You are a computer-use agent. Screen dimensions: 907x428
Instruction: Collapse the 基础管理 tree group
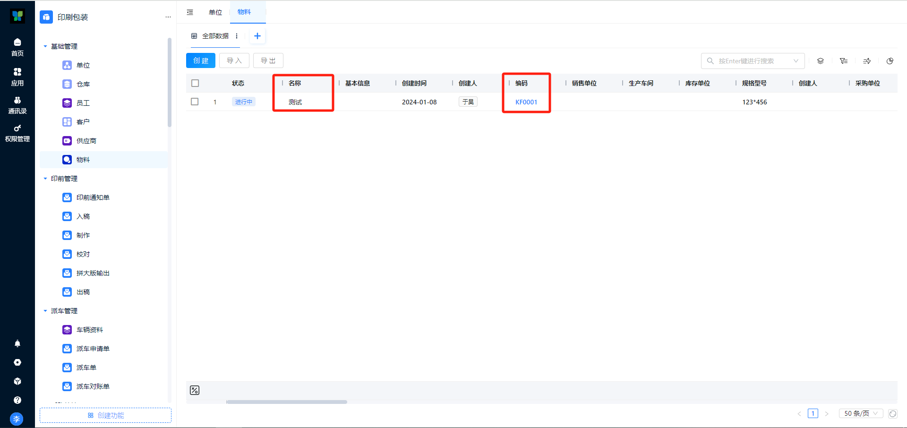tap(45, 46)
